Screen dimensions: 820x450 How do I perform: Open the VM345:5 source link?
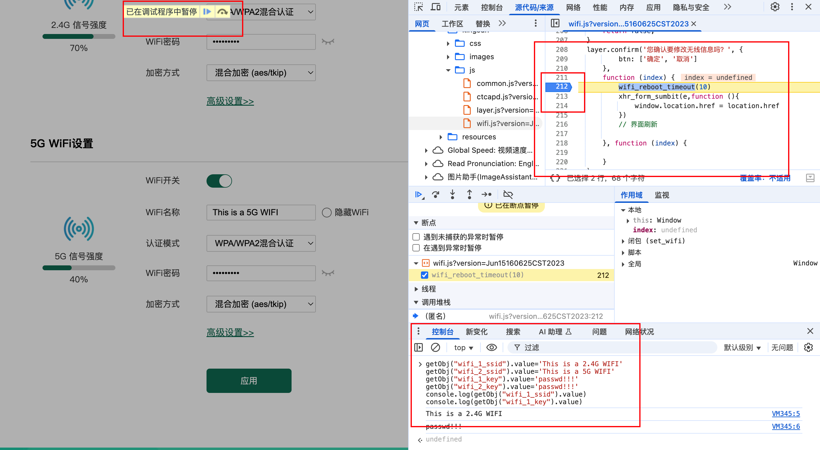coord(786,413)
